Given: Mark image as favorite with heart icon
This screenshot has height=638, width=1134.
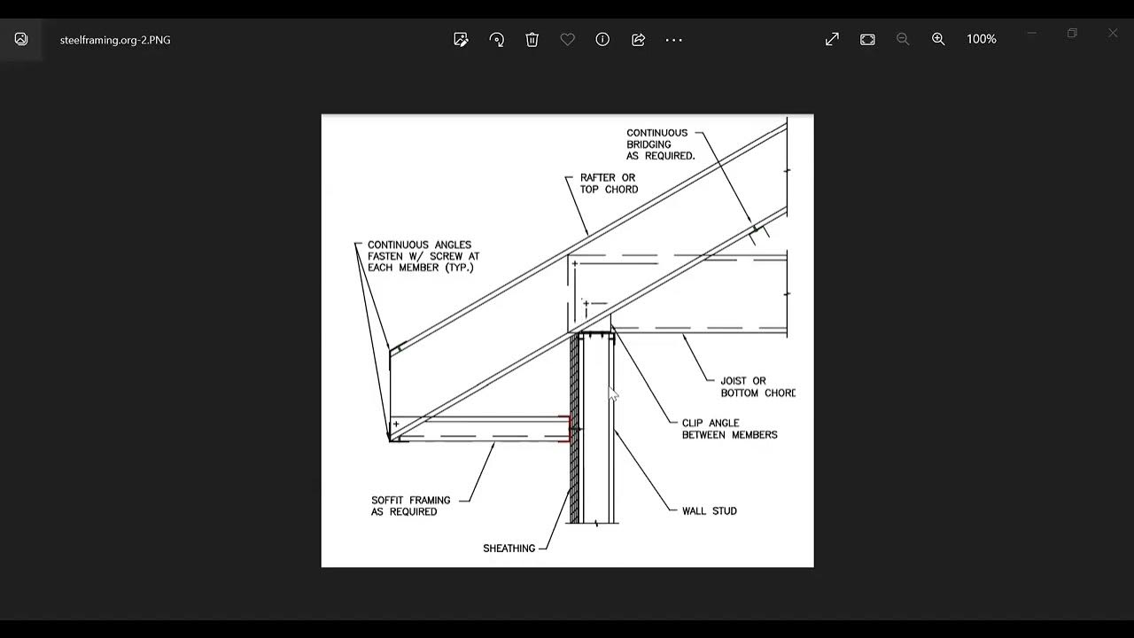Looking at the screenshot, I should 567,39.
